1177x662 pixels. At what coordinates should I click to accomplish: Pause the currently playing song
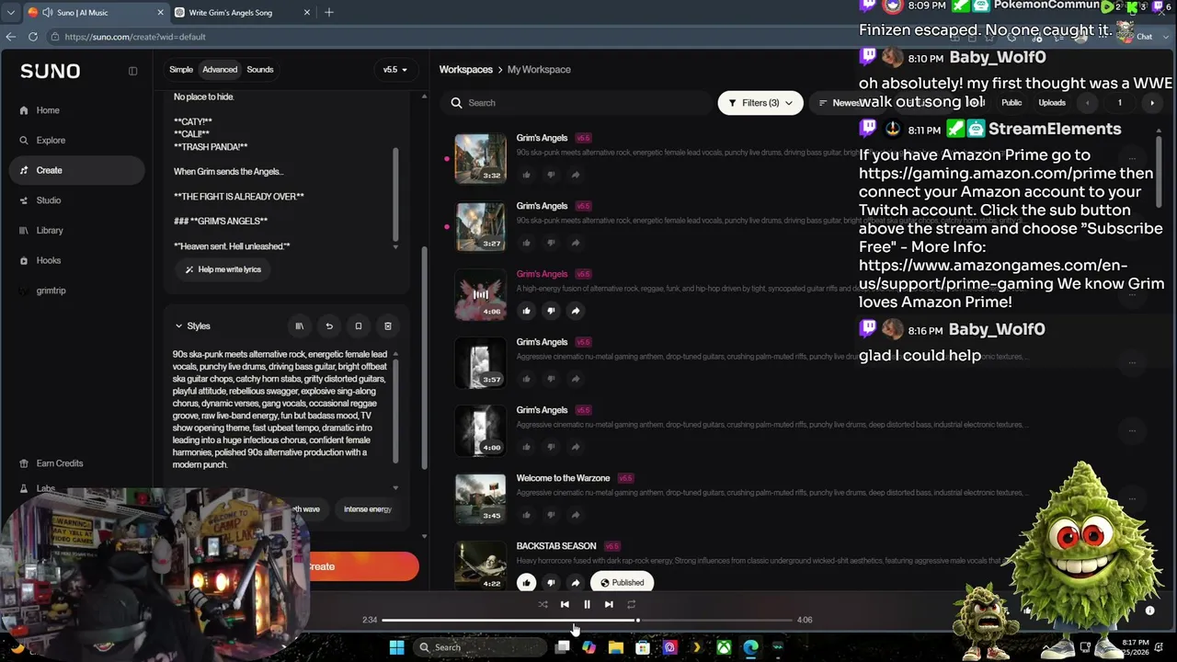pos(587,604)
